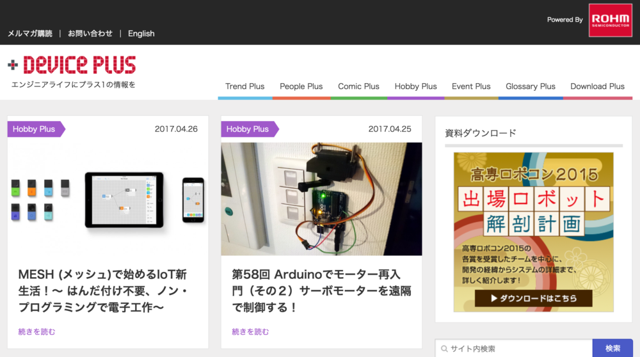Open the Event Plus menu
The width and height of the screenshot is (640, 357).
click(x=471, y=86)
